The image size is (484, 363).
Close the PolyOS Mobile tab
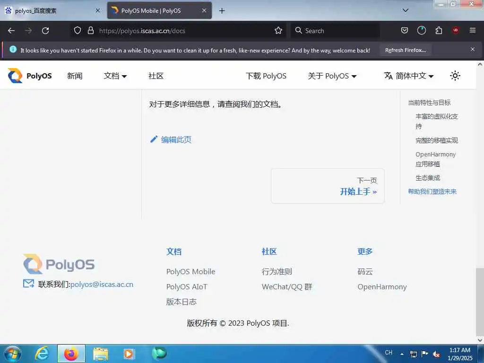pos(204,10)
